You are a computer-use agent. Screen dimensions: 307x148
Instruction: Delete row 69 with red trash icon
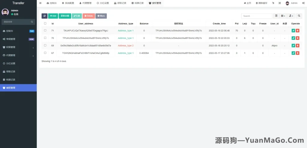click(297, 45)
